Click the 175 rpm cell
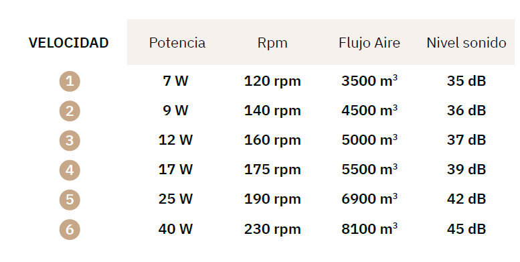The image size is (520, 262). point(272,170)
